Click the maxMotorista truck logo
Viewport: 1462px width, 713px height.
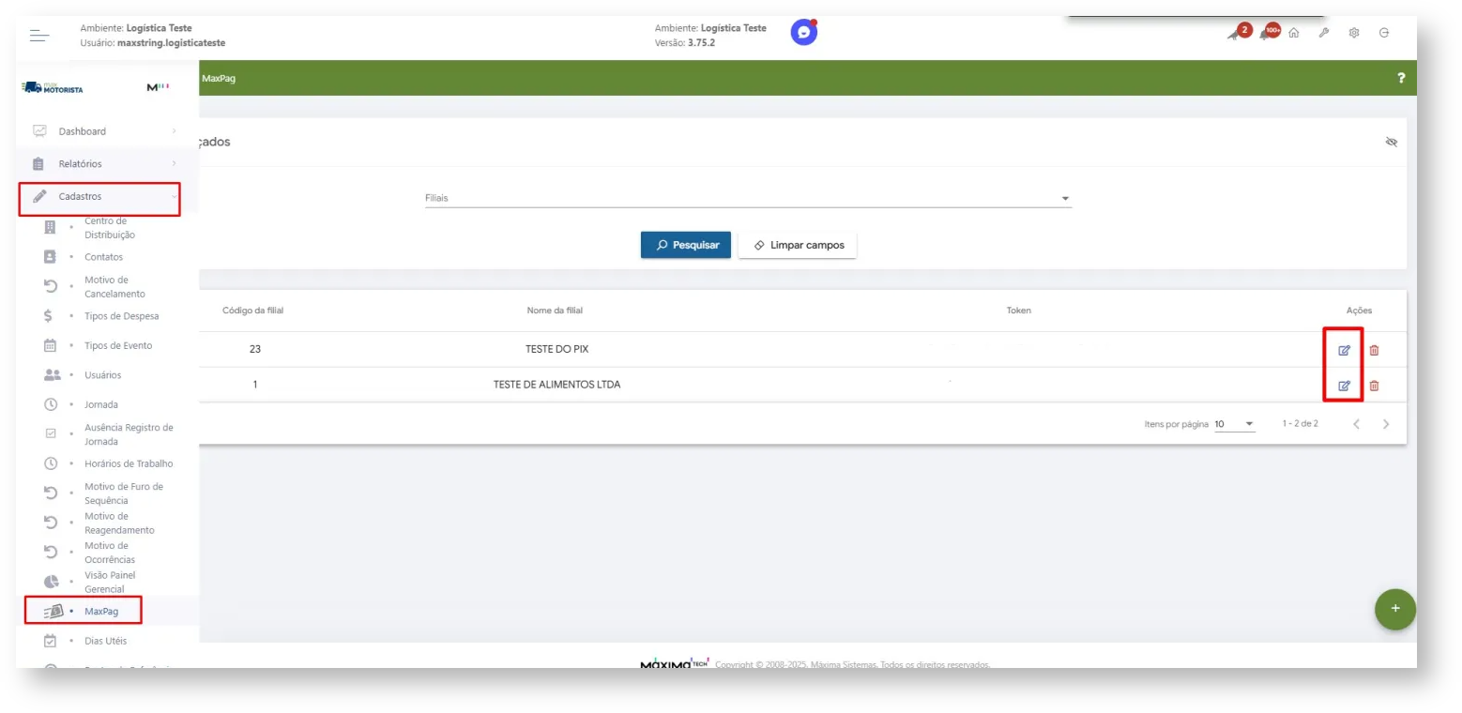point(52,88)
